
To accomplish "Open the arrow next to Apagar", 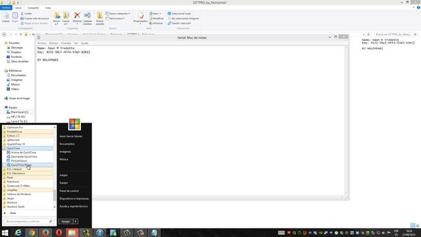I will pos(76,221).
